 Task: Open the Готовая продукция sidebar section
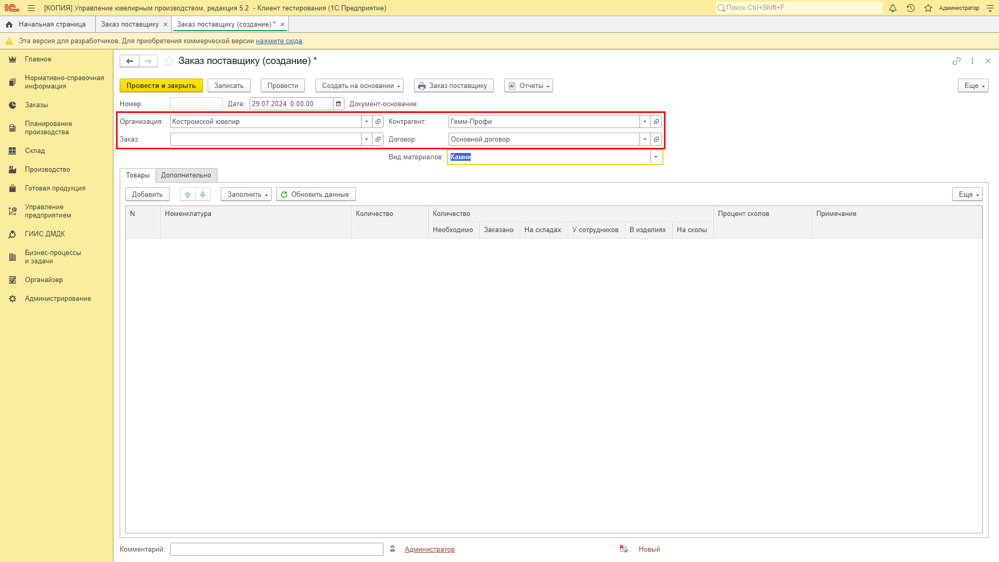pyautogui.click(x=55, y=188)
